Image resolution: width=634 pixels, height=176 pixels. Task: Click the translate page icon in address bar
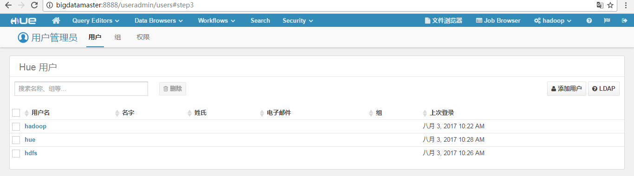point(600,6)
